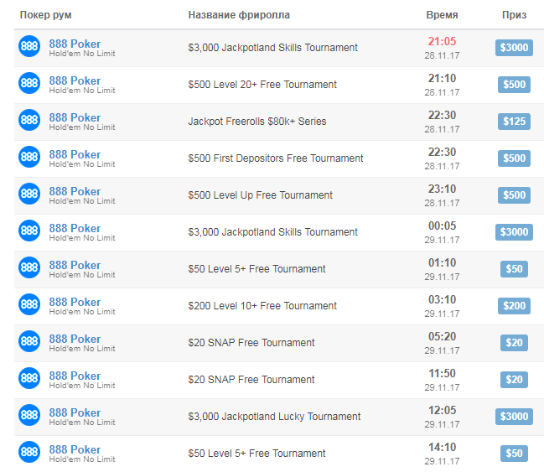Click the Время column header
This screenshot has height=472, width=544.
[x=442, y=15]
